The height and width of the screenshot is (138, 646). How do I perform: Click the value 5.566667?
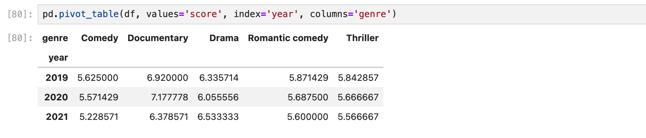pyautogui.click(x=358, y=116)
